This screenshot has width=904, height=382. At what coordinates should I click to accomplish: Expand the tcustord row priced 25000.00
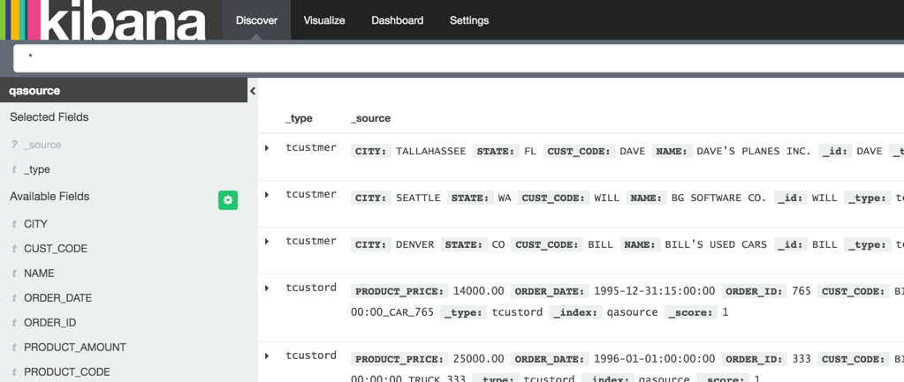267,356
